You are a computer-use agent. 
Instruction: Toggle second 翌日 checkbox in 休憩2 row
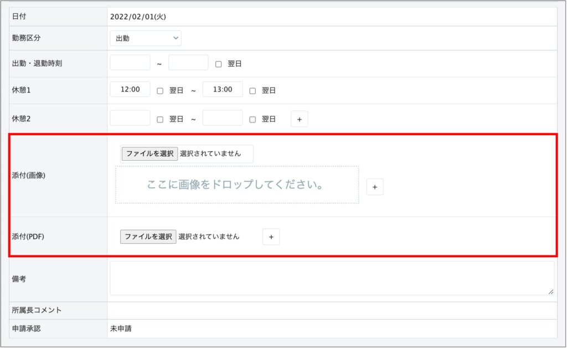(x=252, y=119)
